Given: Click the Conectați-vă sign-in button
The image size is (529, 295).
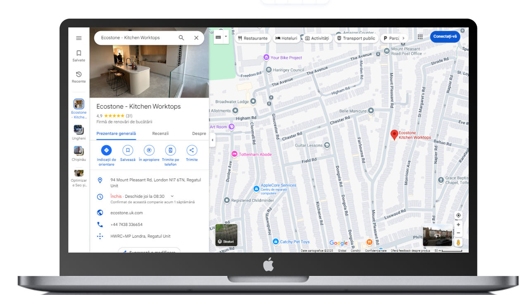Looking at the screenshot, I should 445,36.
